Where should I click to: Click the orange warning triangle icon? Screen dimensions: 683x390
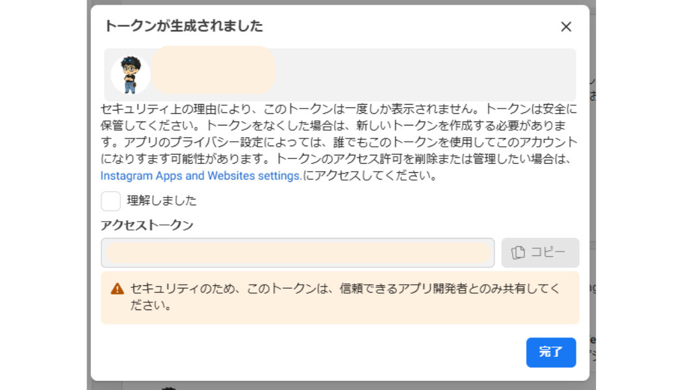[117, 289]
